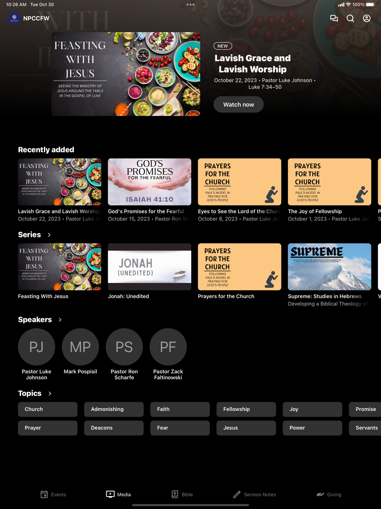The height and width of the screenshot is (509, 381).
Task: Open Feasting With Jesus series thumbnail
Action: [x=59, y=267]
